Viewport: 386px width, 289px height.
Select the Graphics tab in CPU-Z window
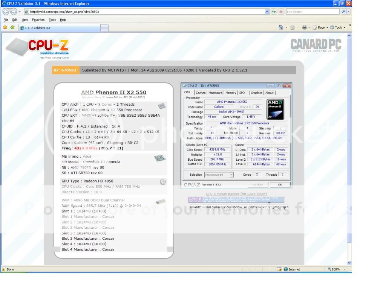point(256,93)
